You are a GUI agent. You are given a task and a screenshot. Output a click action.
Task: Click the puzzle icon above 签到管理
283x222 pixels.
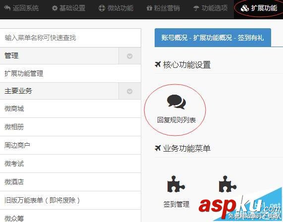(176, 184)
